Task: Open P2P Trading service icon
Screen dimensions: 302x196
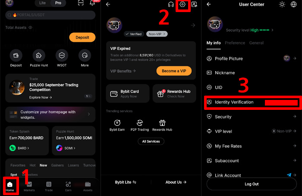Action: tap(139, 123)
